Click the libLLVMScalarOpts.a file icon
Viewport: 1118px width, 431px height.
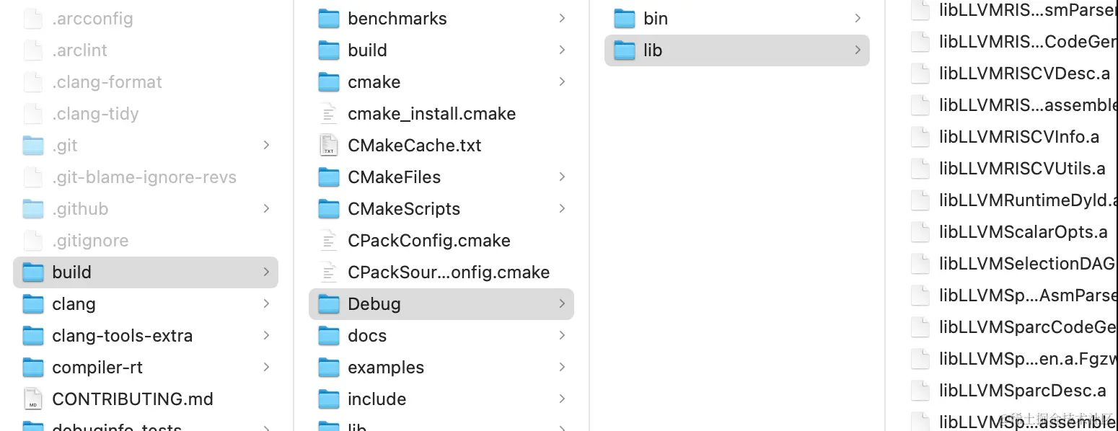(920, 232)
